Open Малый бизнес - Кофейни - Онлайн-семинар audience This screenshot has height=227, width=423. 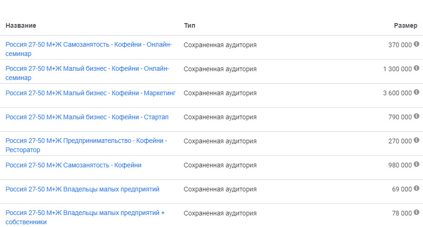(x=87, y=73)
